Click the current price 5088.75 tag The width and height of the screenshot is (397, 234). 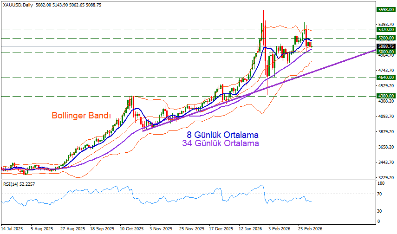click(385, 46)
